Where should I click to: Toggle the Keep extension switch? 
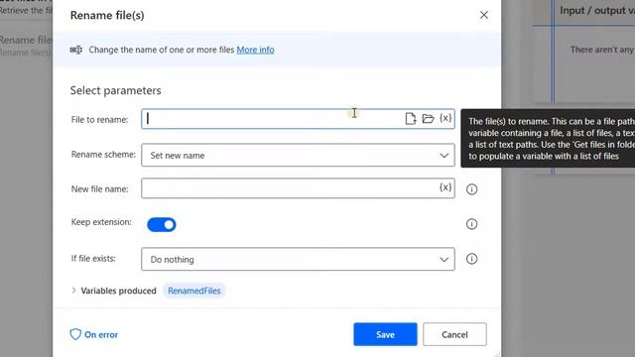coord(162,225)
